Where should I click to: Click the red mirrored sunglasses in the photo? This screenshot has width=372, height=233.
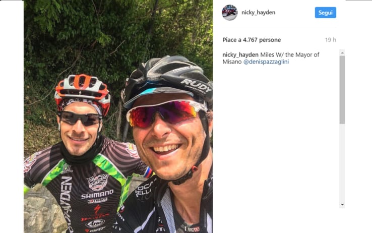(x=166, y=112)
